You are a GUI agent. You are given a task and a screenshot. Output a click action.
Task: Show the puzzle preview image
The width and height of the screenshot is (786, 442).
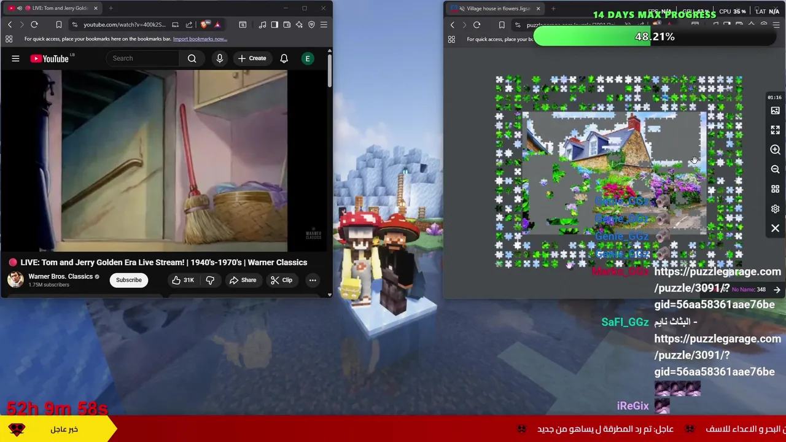(x=775, y=110)
